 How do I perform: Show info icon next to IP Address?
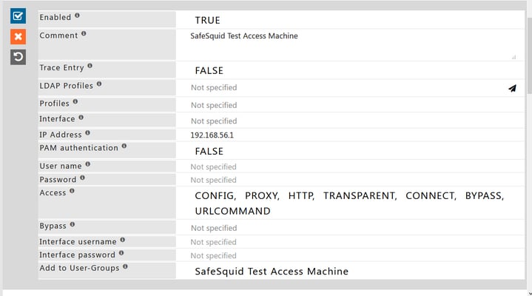tap(87, 133)
